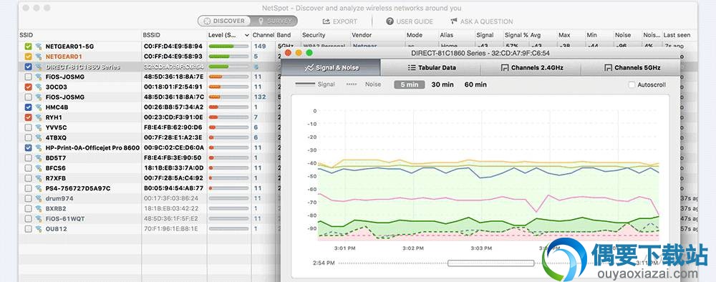716x282 pixels.
Task: Select BSSID 00:7F:28:E1:A2:3E
Action: click(x=173, y=137)
